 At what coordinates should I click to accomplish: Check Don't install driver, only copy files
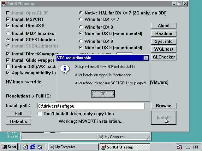pyautogui.click(x=39, y=114)
